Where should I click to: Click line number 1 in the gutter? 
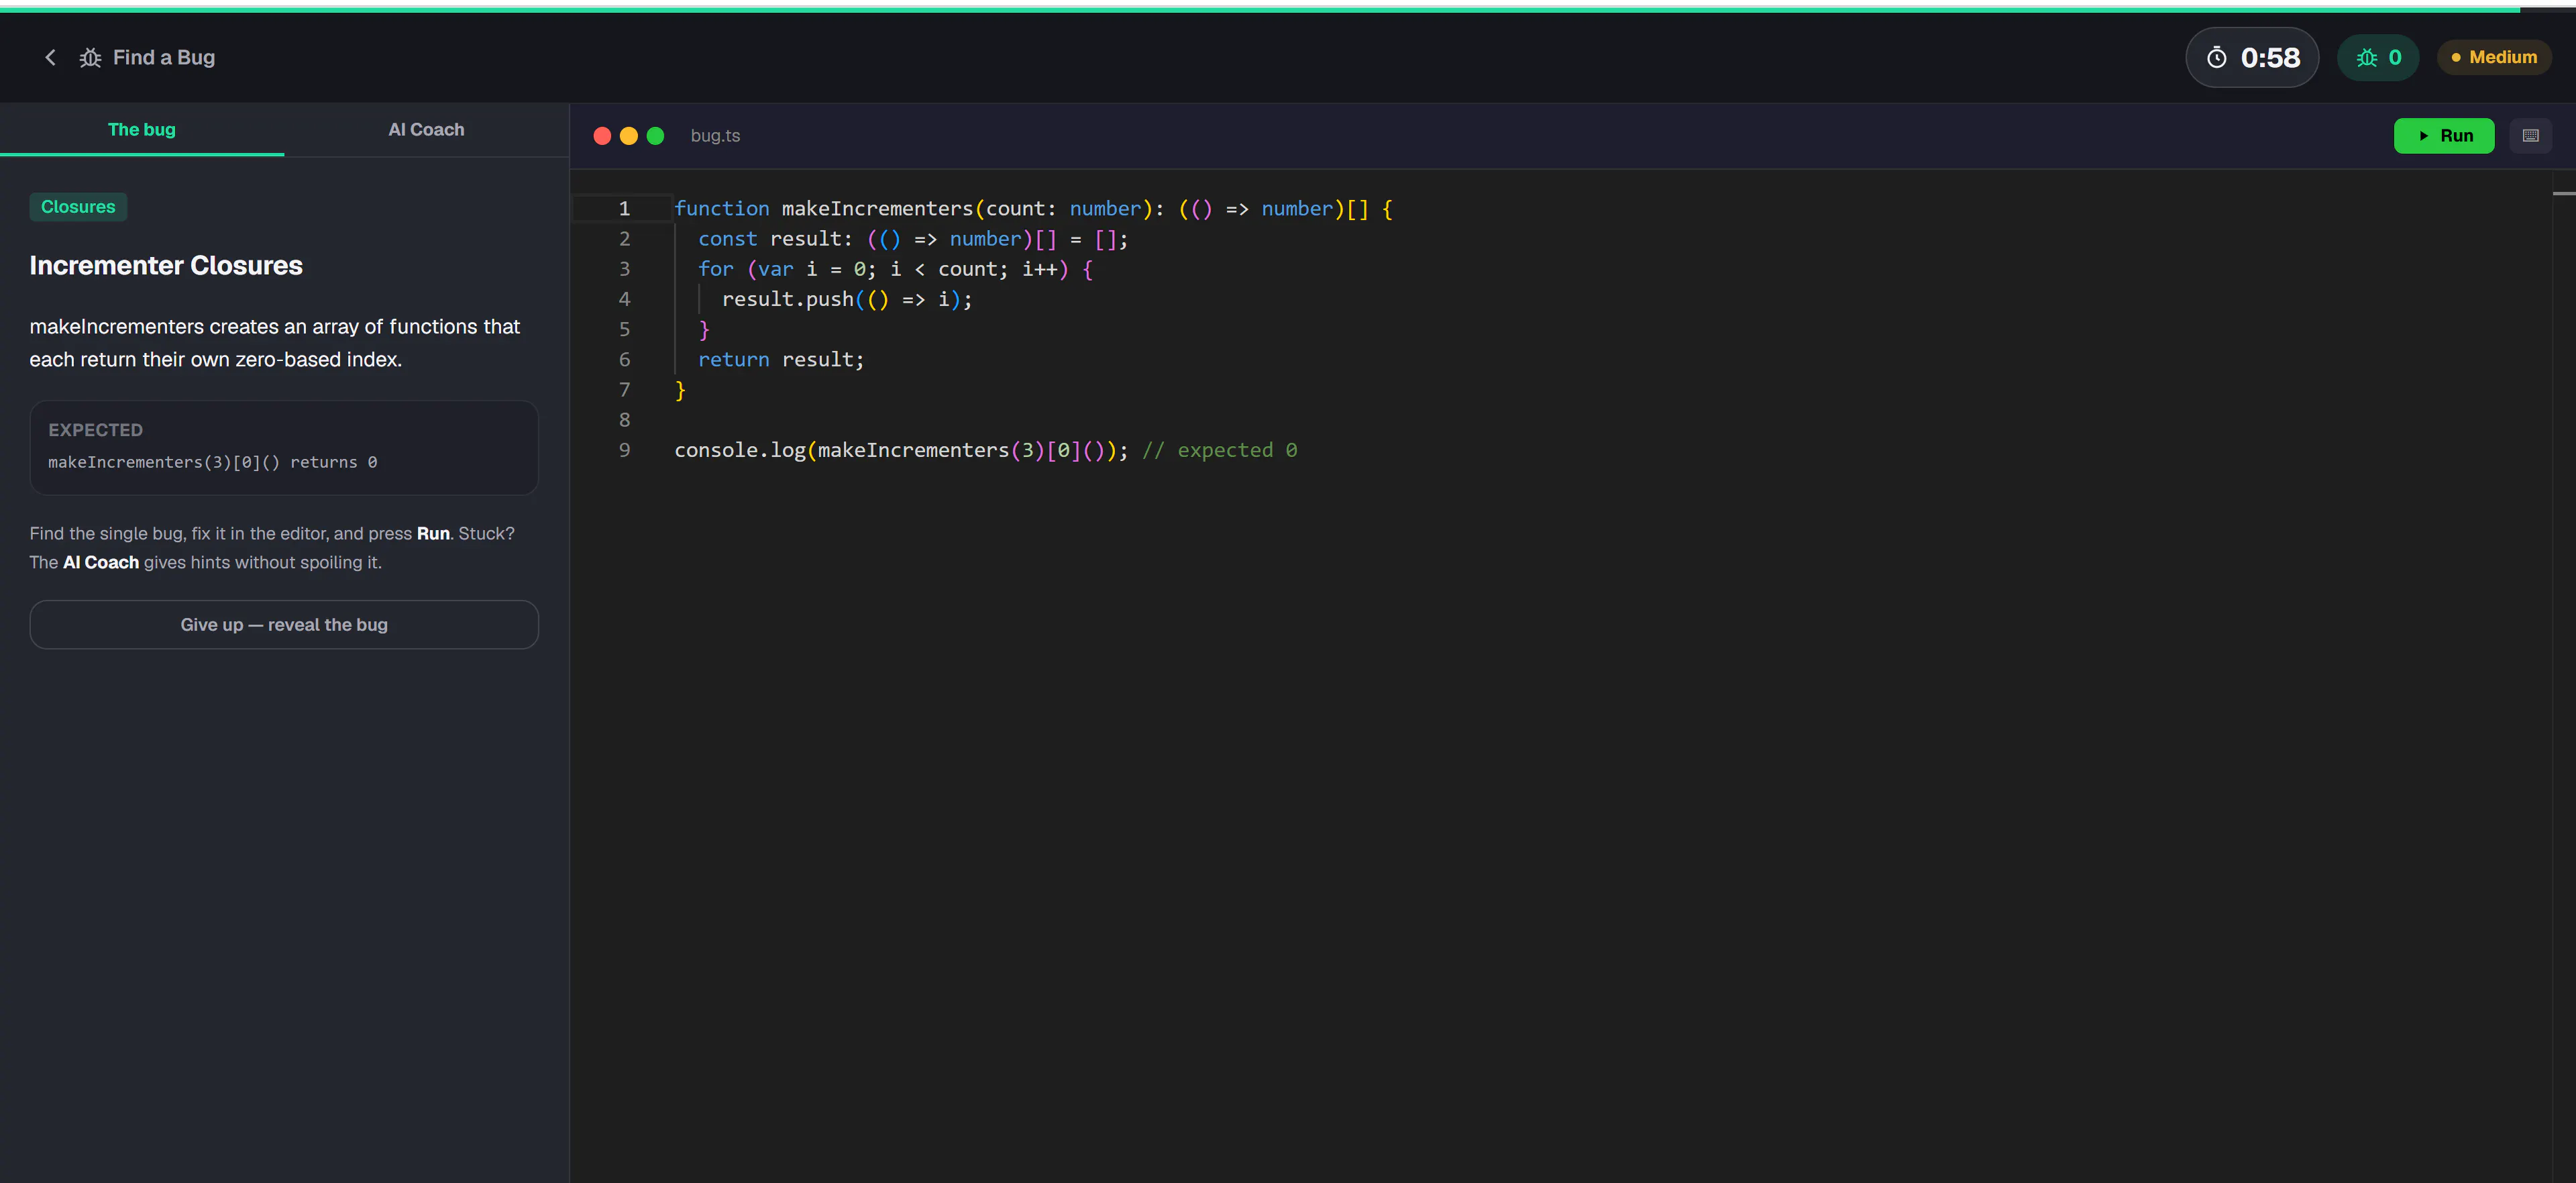pyautogui.click(x=624, y=209)
